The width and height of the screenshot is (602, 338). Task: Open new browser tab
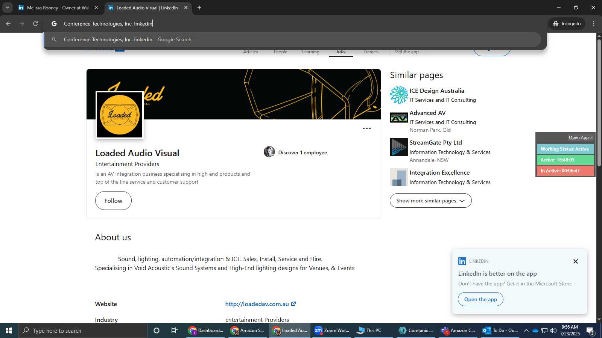199,8
